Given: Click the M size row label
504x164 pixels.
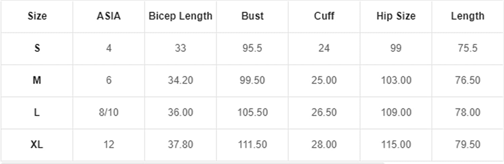Looking at the screenshot, I should pos(37,81).
